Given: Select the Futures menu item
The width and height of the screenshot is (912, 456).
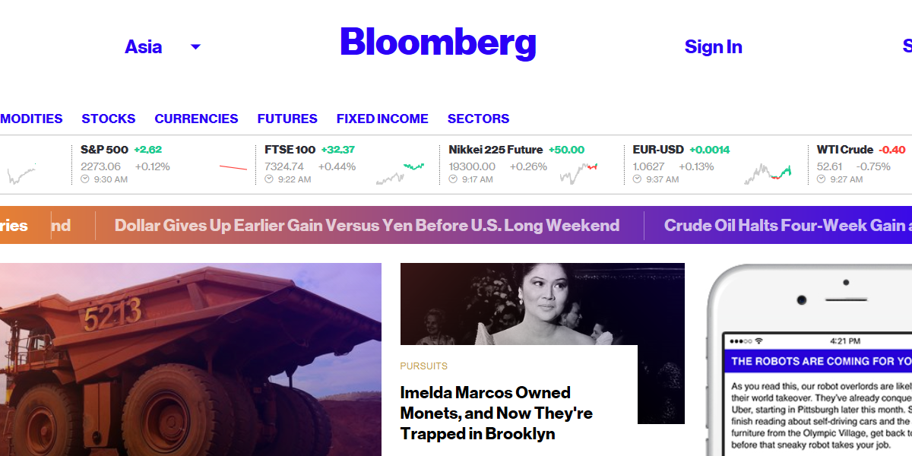Looking at the screenshot, I should coord(287,119).
